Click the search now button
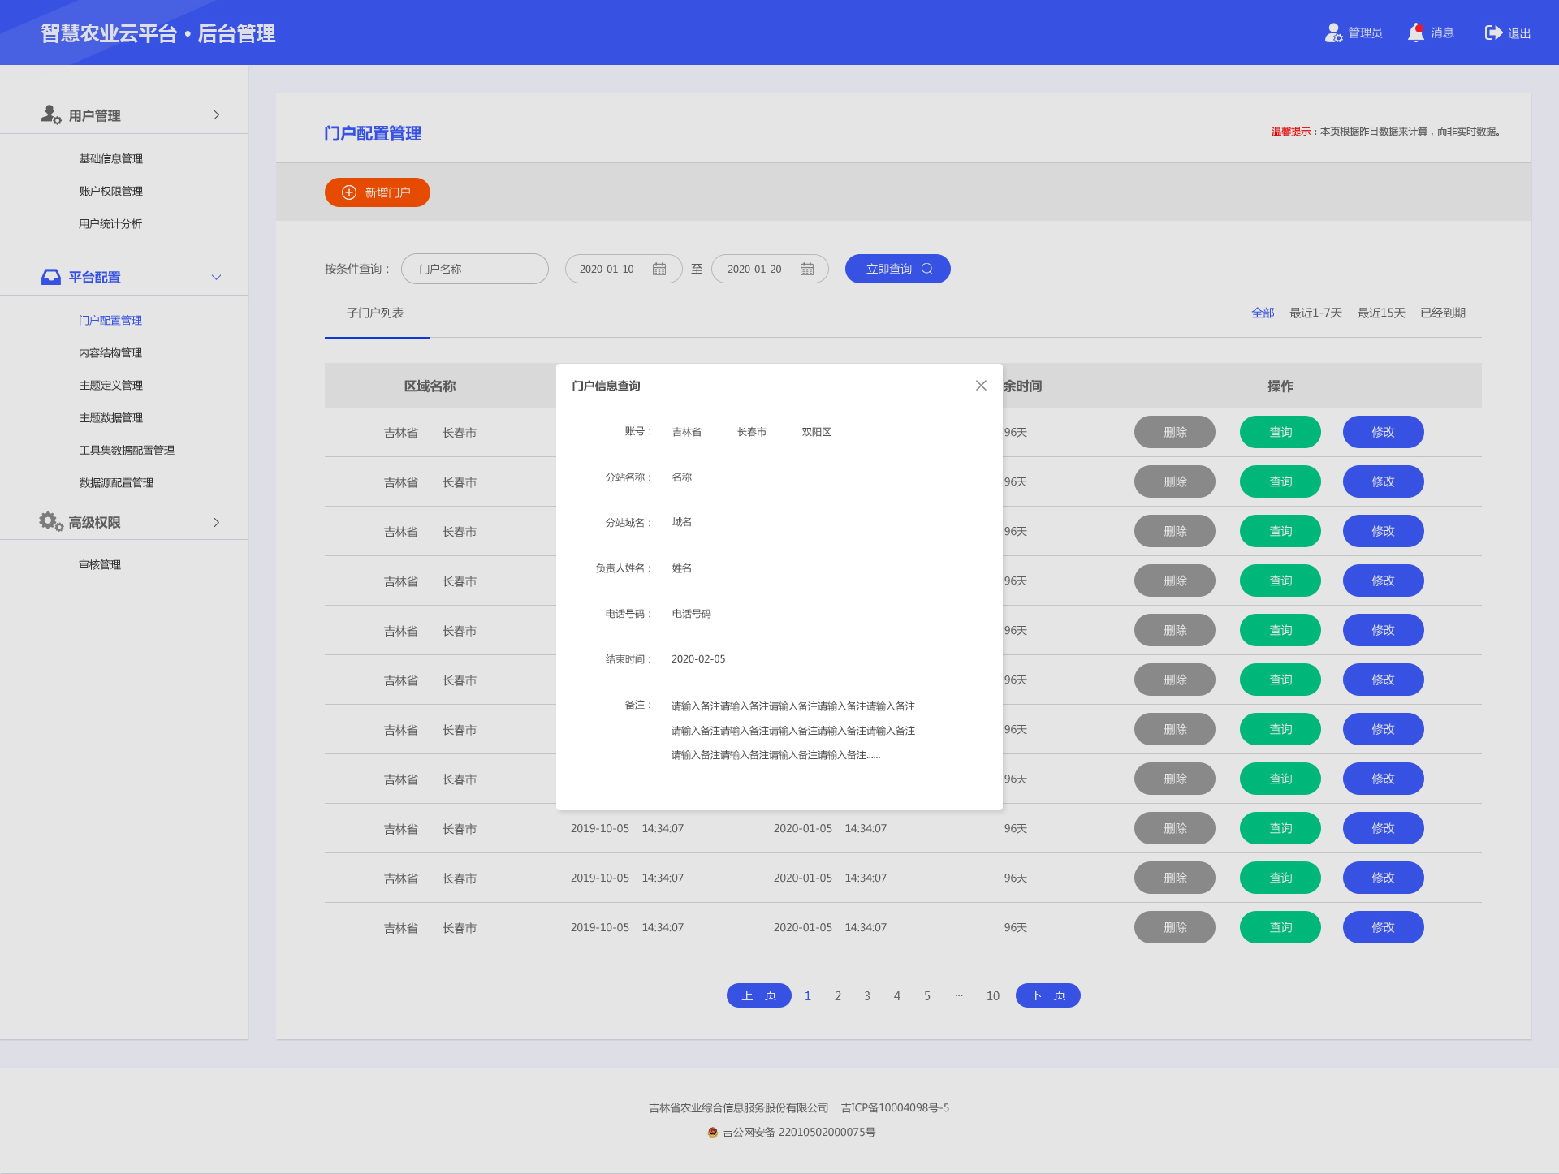Image resolution: width=1559 pixels, height=1174 pixels. [x=897, y=269]
